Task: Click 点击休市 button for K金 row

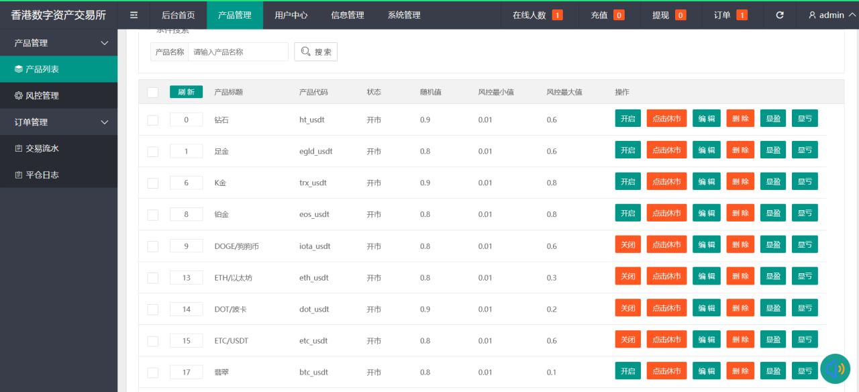Action: click(x=666, y=182)
